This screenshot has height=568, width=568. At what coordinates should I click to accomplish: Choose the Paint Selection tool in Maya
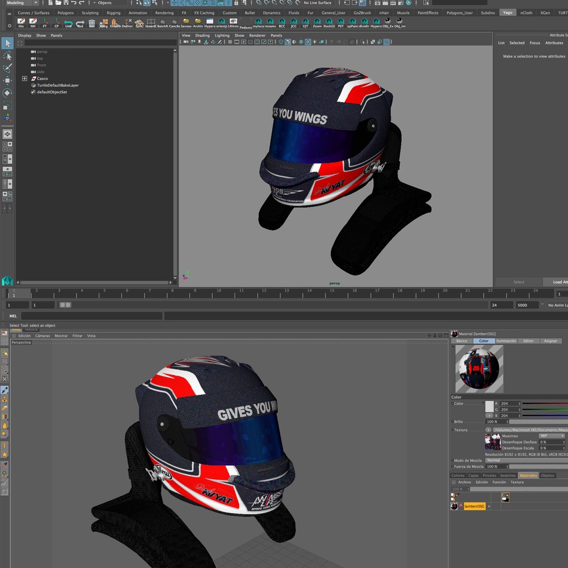click(x=7, y=68)
